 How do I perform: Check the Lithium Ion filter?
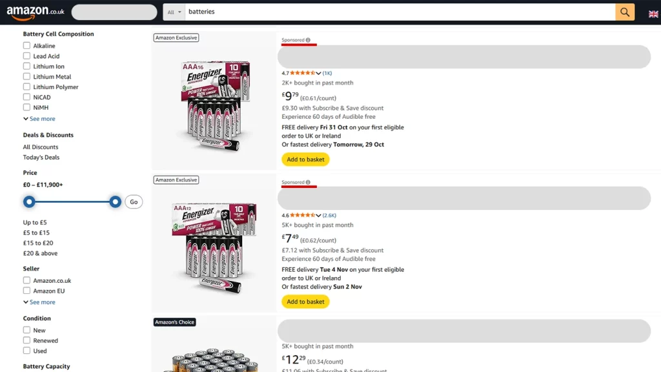(x=26, y=66)
